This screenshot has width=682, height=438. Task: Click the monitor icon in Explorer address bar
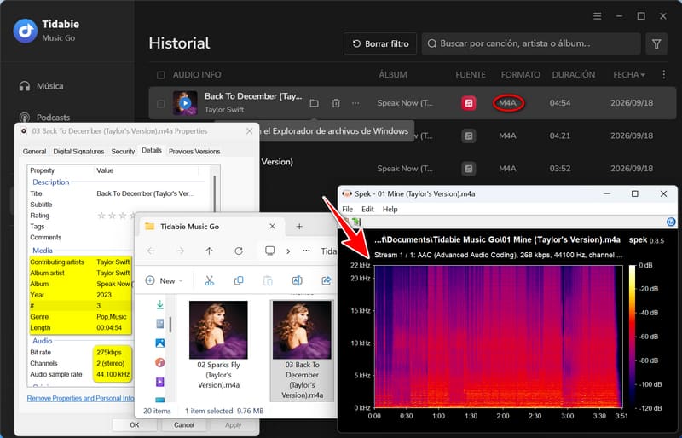pos(270,251)
